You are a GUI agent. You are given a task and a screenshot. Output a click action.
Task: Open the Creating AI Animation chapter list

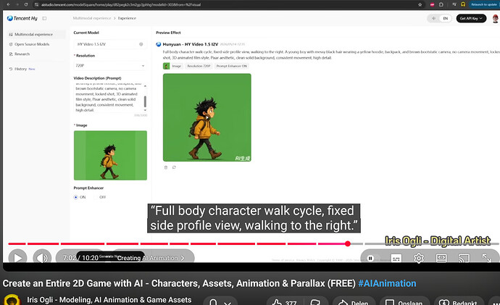(x=151, y=258)
